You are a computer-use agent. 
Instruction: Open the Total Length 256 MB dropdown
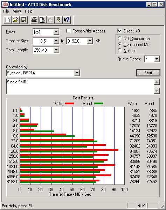coord(56,50)
